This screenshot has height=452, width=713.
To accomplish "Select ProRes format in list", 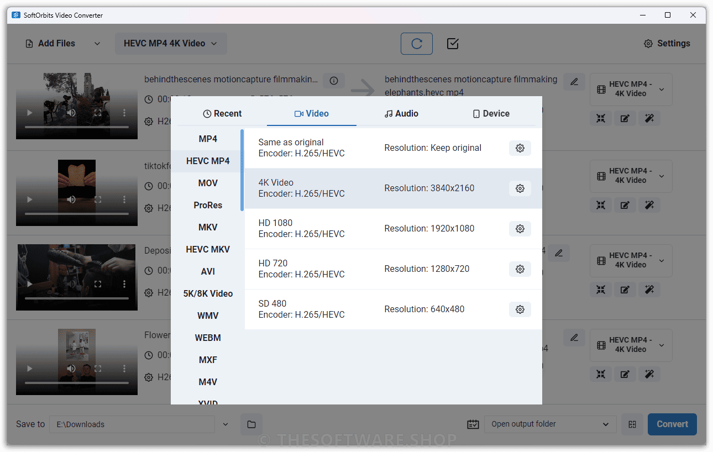I will click(x=208, y=206).
